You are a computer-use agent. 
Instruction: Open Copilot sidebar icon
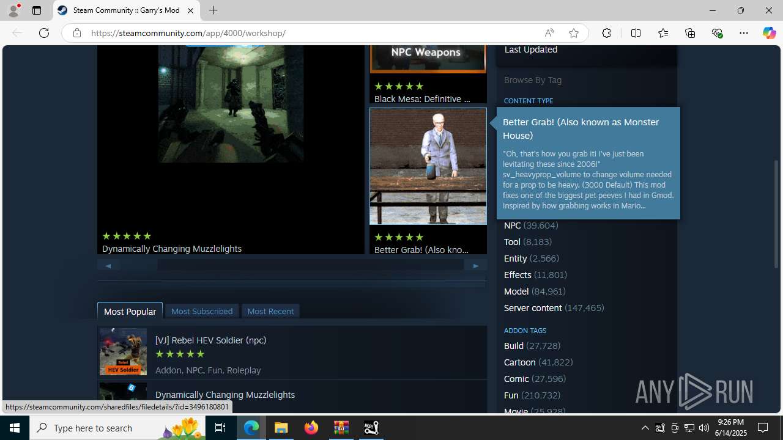pos(769,33)
